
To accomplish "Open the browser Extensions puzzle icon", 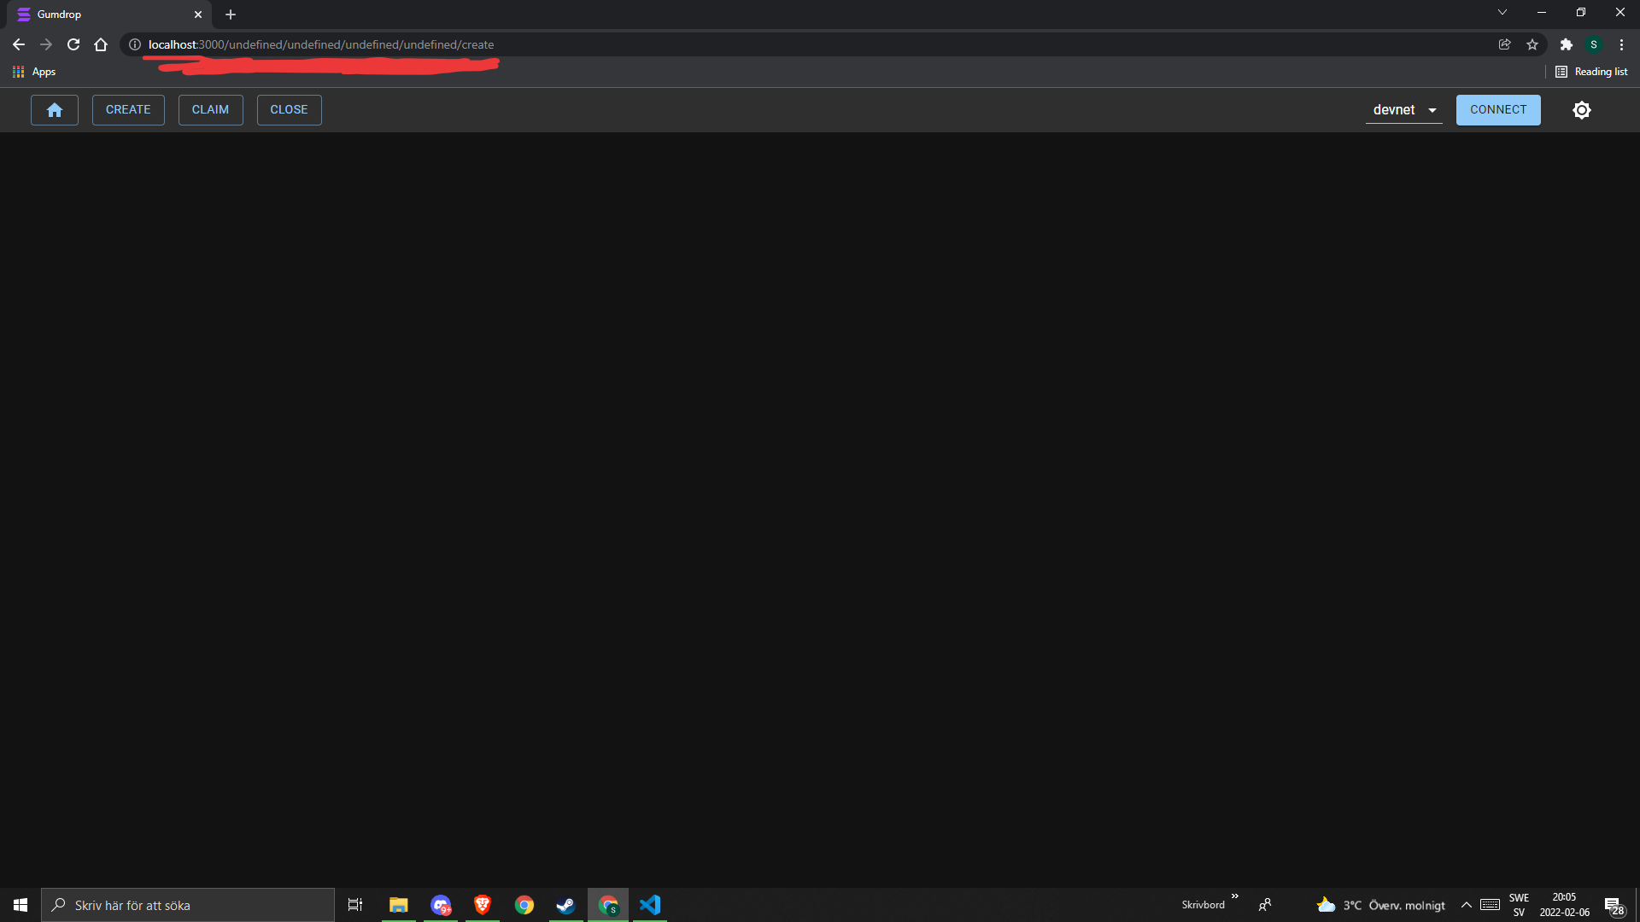I will (1566, 44).
